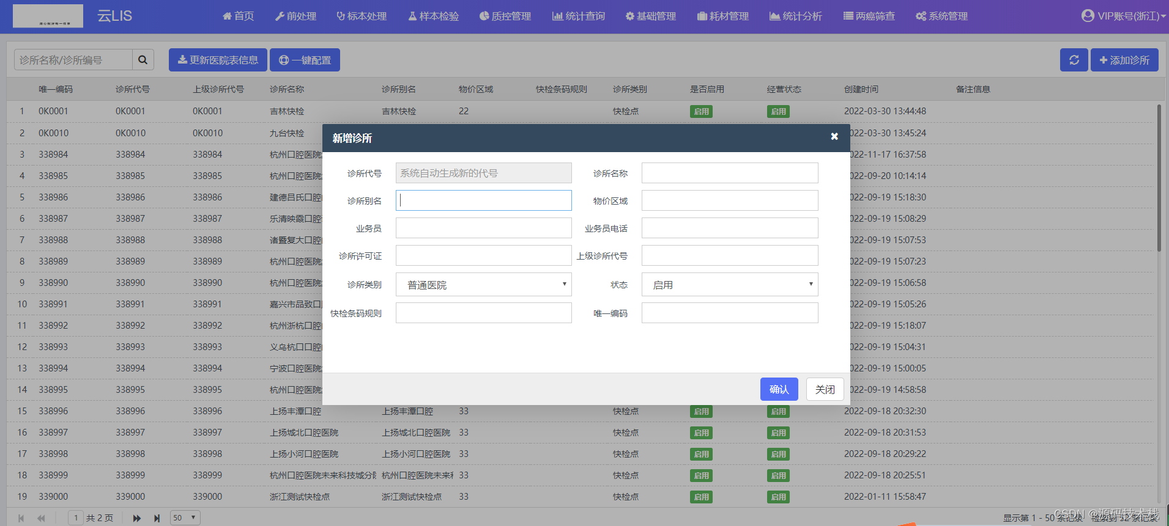Sort by 是否启用 column header

point(707,89)
